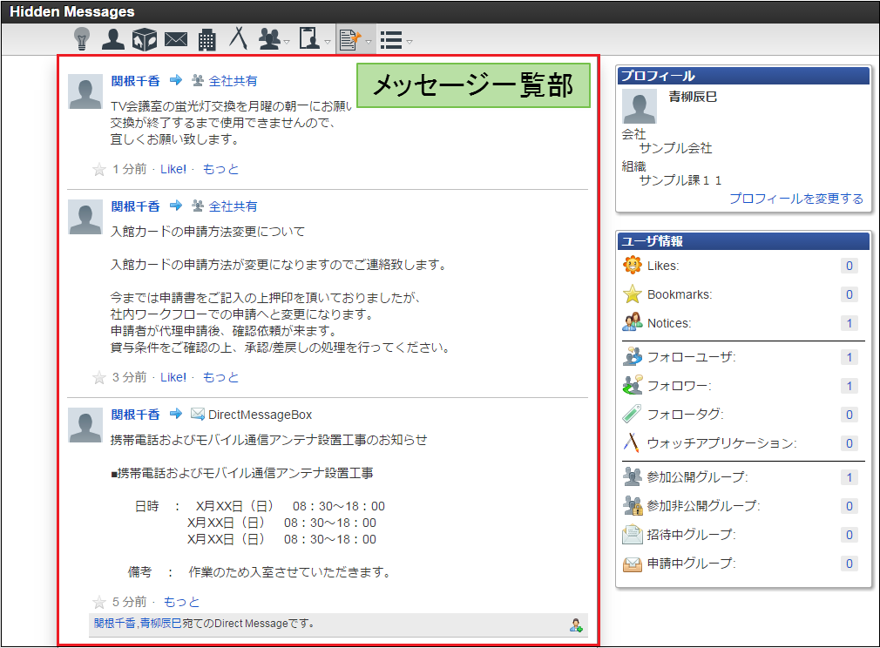The height and width of the screenshot is (648, 880).
Task: Click the 青柳辰巳 name in プロフィール
Action: click(694, 97)
